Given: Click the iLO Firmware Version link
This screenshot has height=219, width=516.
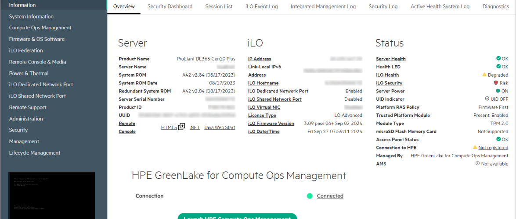Looking at the screenshot, I should (x=271, y=124).
